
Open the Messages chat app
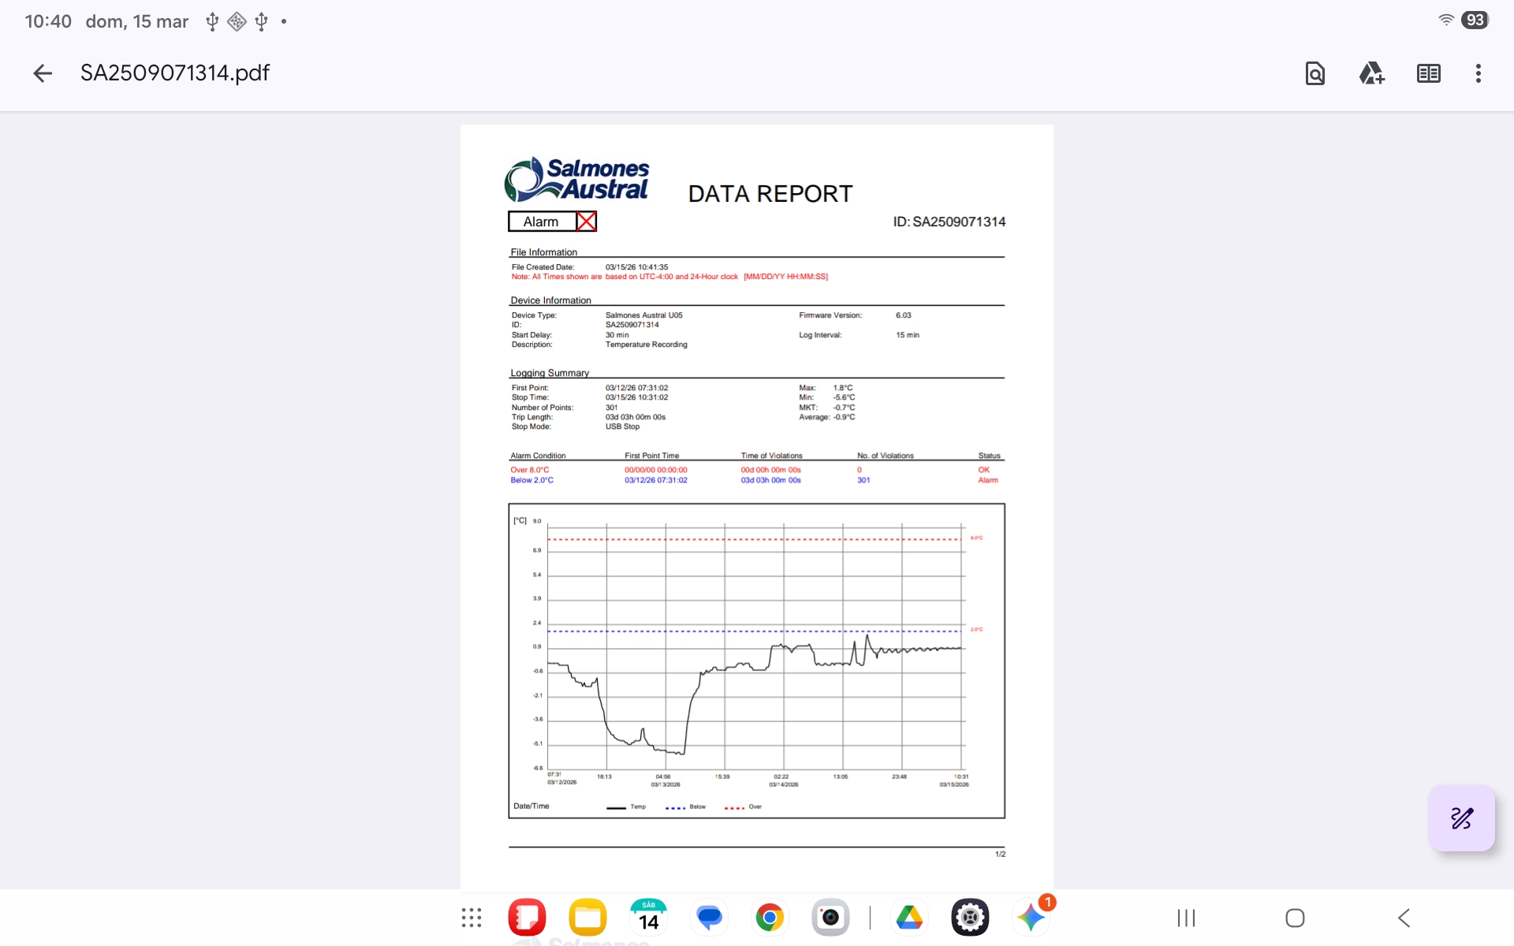(709, 918)
